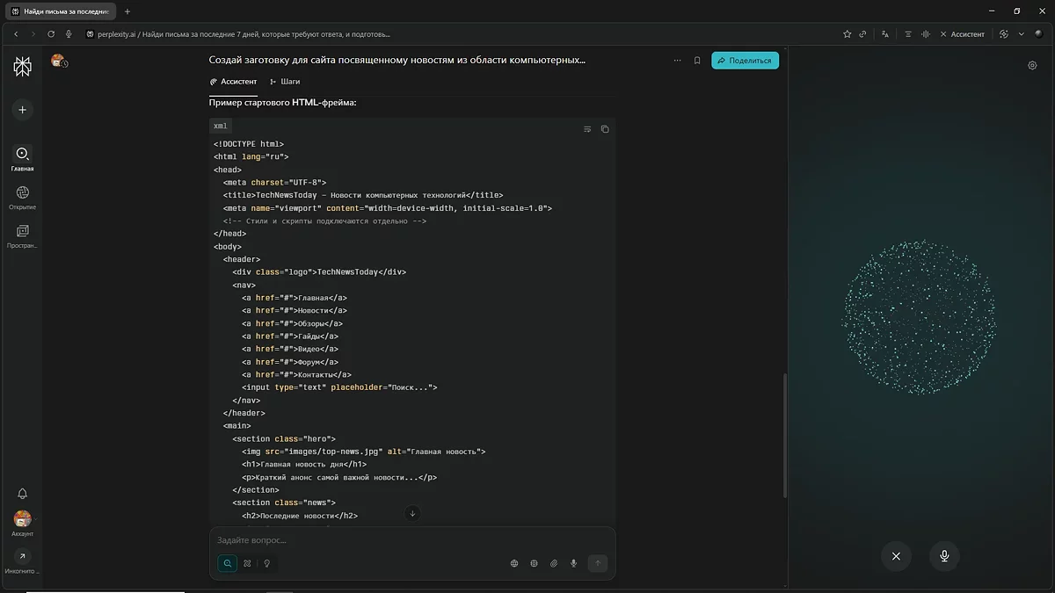Select search mode in query box

[x=228, y=563]
